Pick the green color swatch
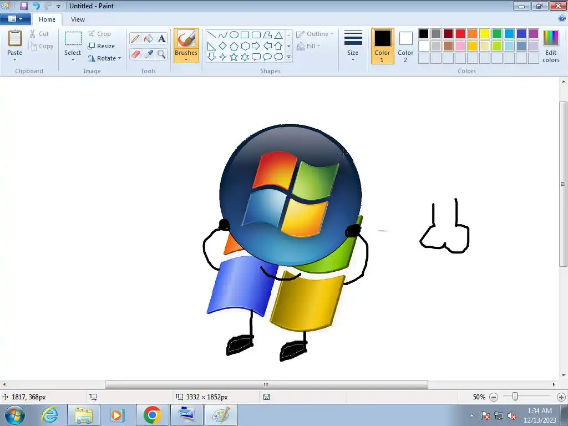This screenshot has width=568, height=426. click(x=497, y=34)
